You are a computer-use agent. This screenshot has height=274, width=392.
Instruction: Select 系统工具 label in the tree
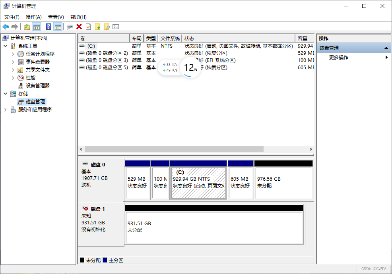[x=28, y=46]
